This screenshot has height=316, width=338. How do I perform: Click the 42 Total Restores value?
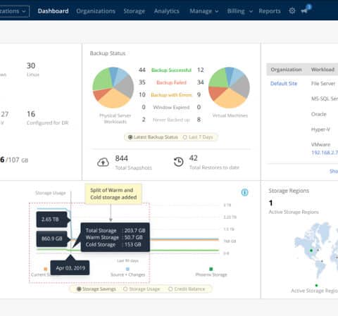[194, 158]
